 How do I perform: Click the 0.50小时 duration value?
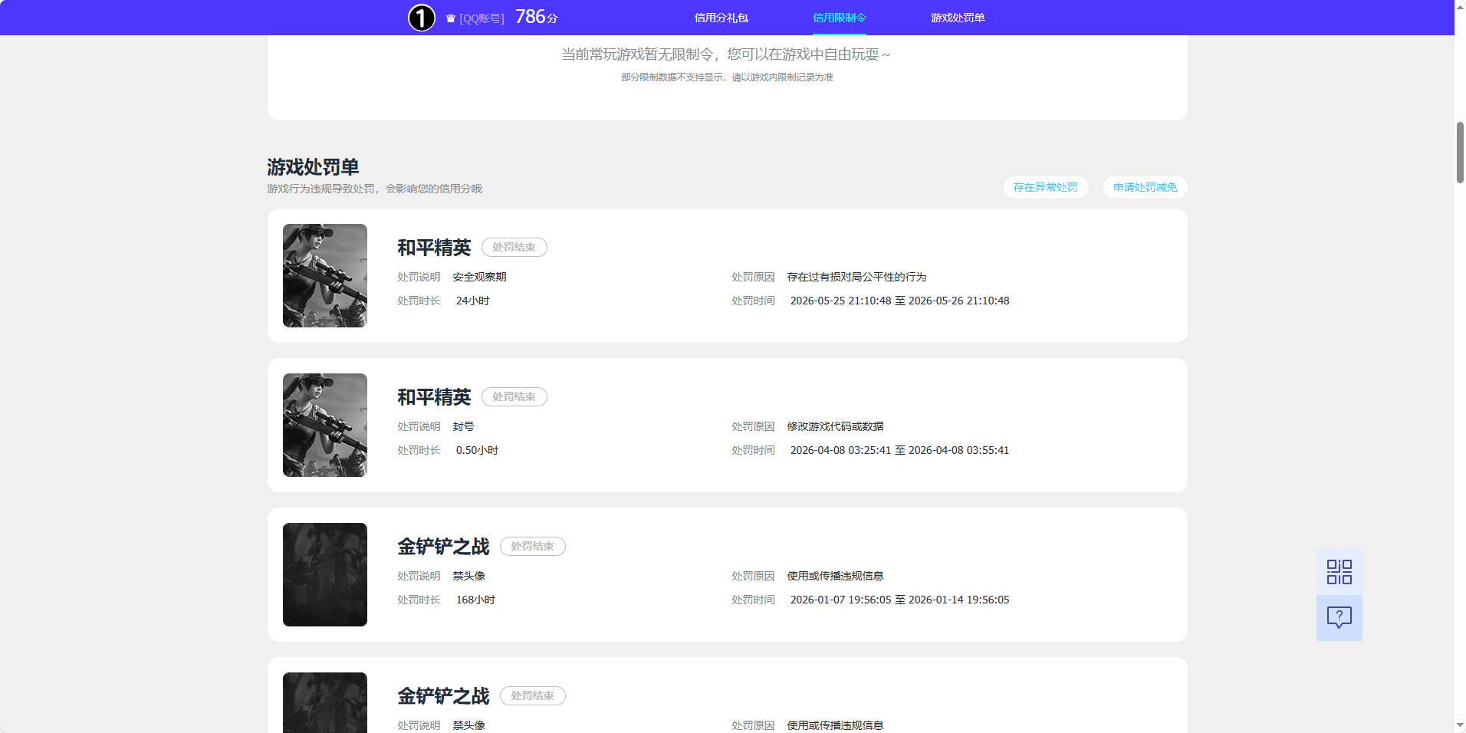[477, 450]
